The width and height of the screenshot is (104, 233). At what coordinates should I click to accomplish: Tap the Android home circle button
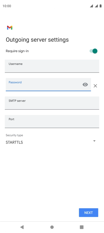pyautogui.click(x=52, y=227)
